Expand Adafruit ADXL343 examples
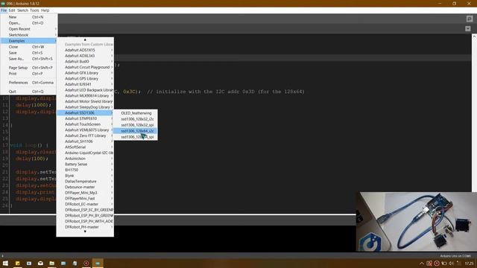This screenshot has height=268, width=477. pos(85,56)
